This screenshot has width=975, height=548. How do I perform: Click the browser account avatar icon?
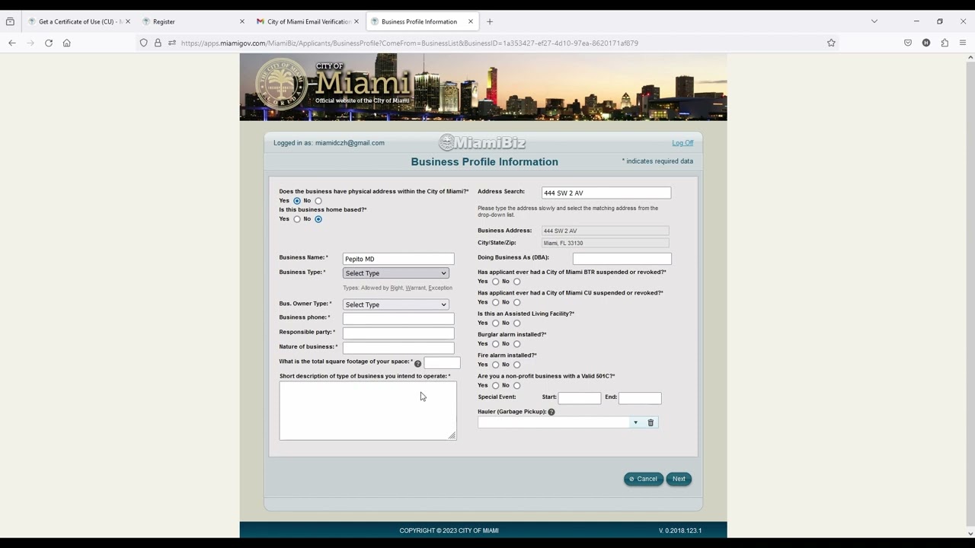click(926, 43)
